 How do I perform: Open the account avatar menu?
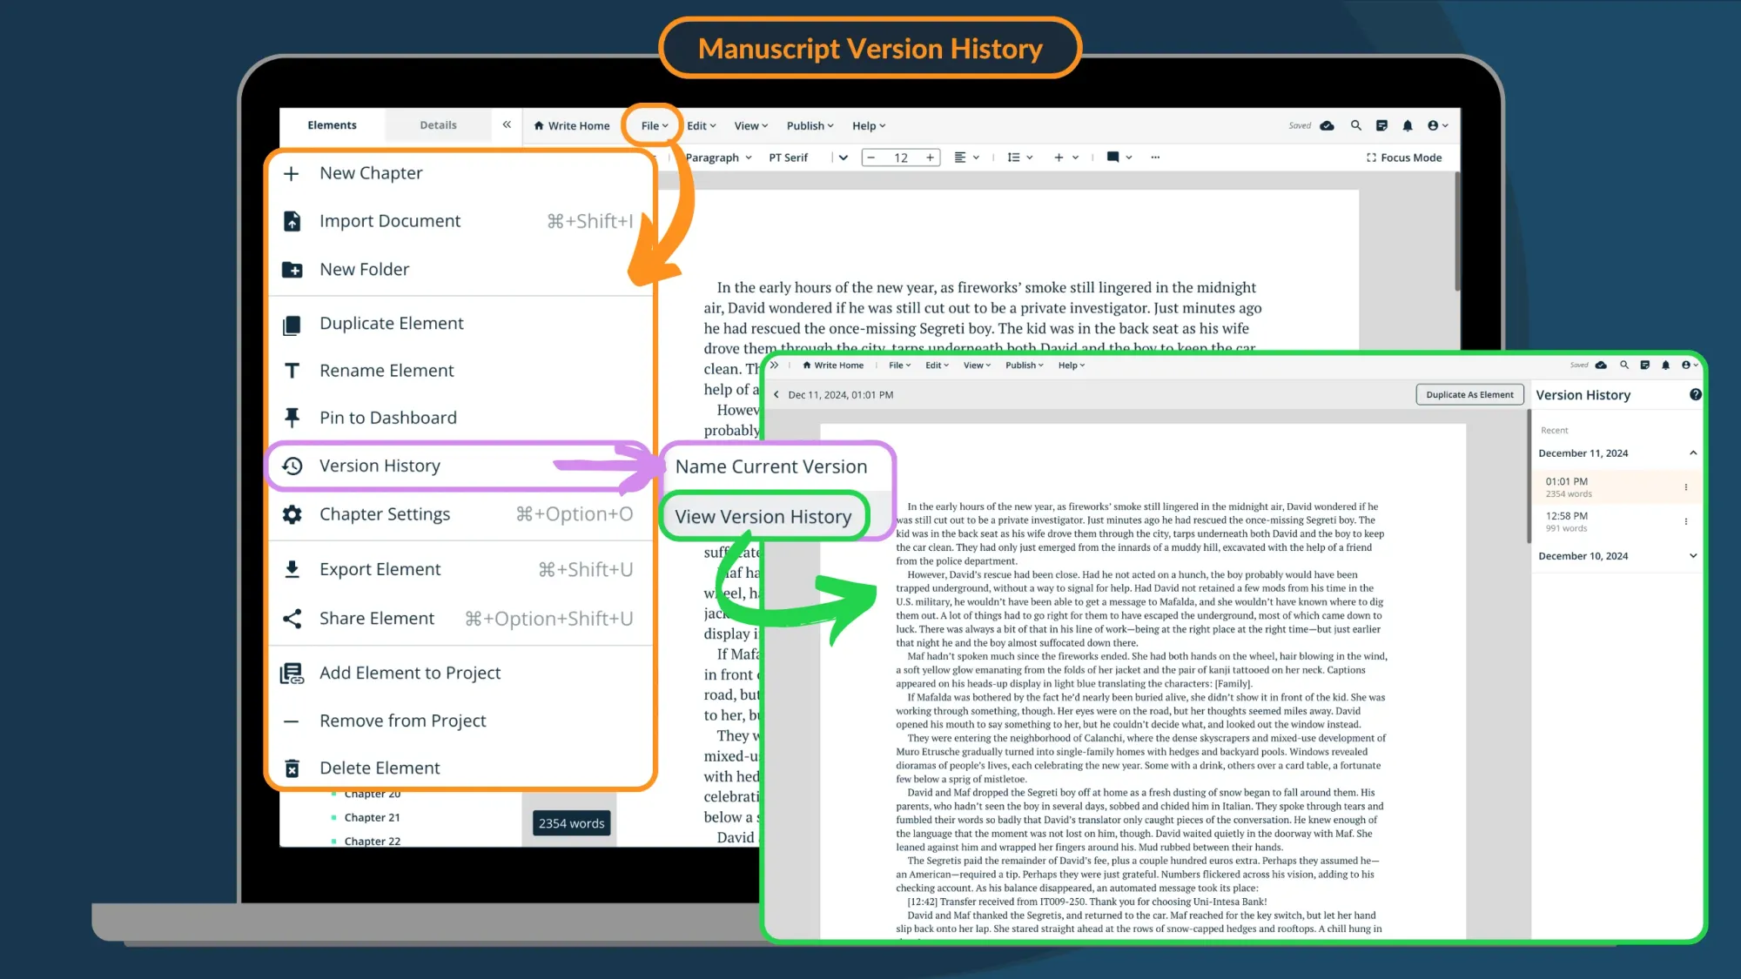[x=1435, y=125]
